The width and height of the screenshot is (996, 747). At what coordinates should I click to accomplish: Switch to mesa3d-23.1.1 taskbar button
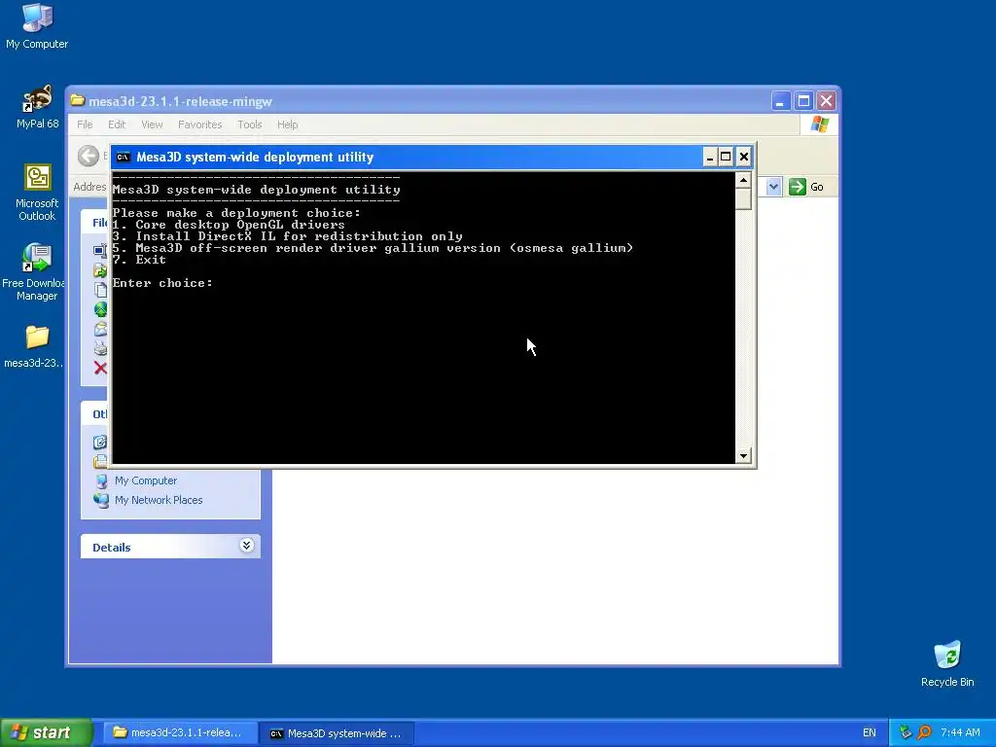pyautogui.click(x=179, y=732)
